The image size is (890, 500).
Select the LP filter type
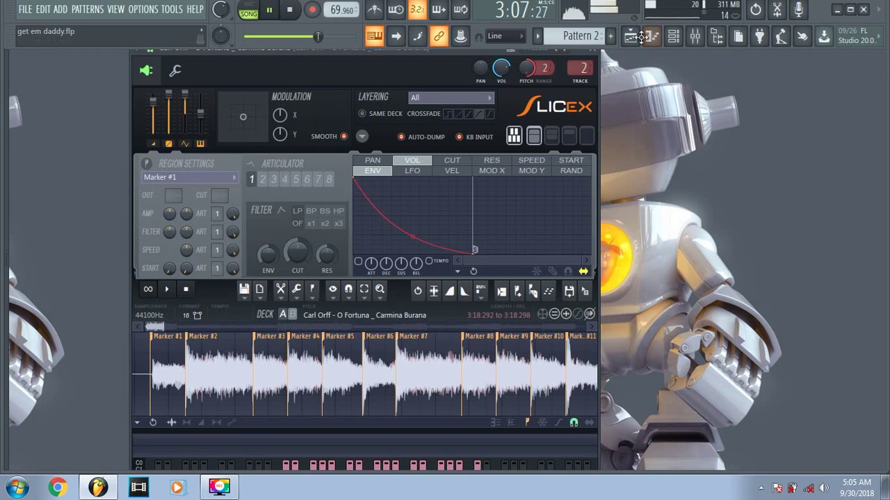(297, 210)
